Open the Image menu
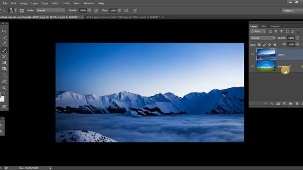The width and height of the screenshot is (303, 170). (23, 3)
